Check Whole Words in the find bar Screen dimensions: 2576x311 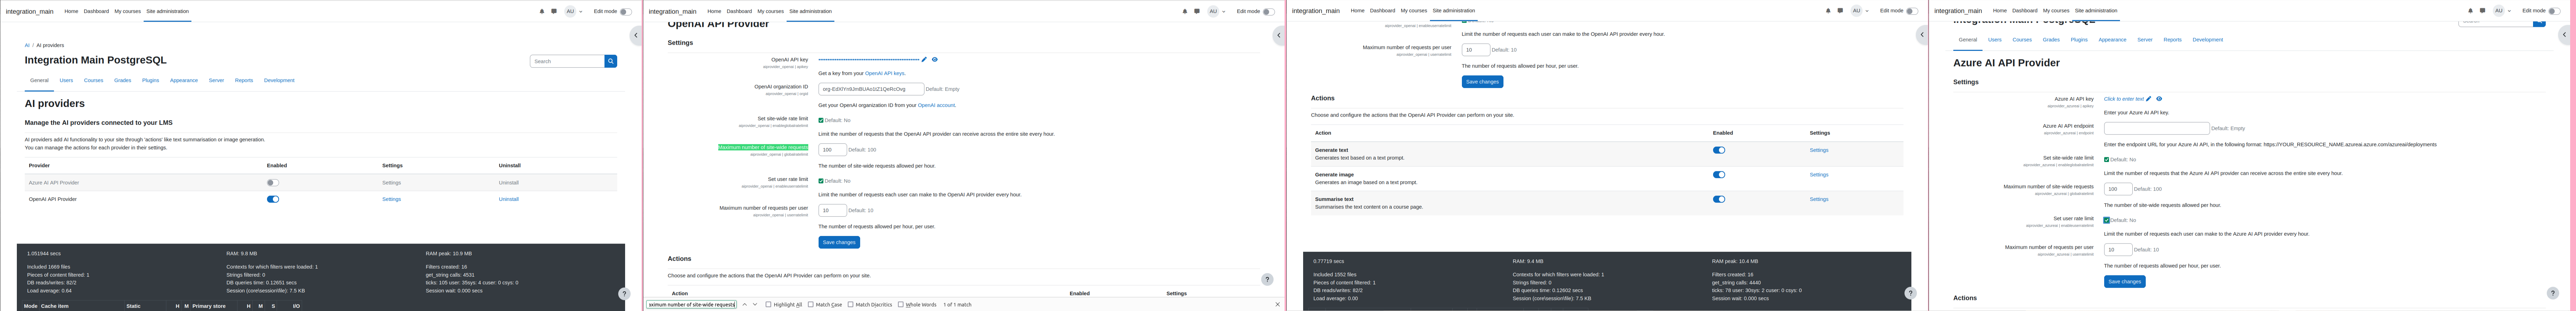point(901,304)
